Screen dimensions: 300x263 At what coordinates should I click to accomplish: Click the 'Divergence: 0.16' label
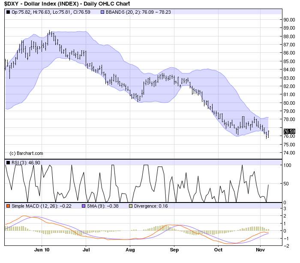click(x=151, y=206)
